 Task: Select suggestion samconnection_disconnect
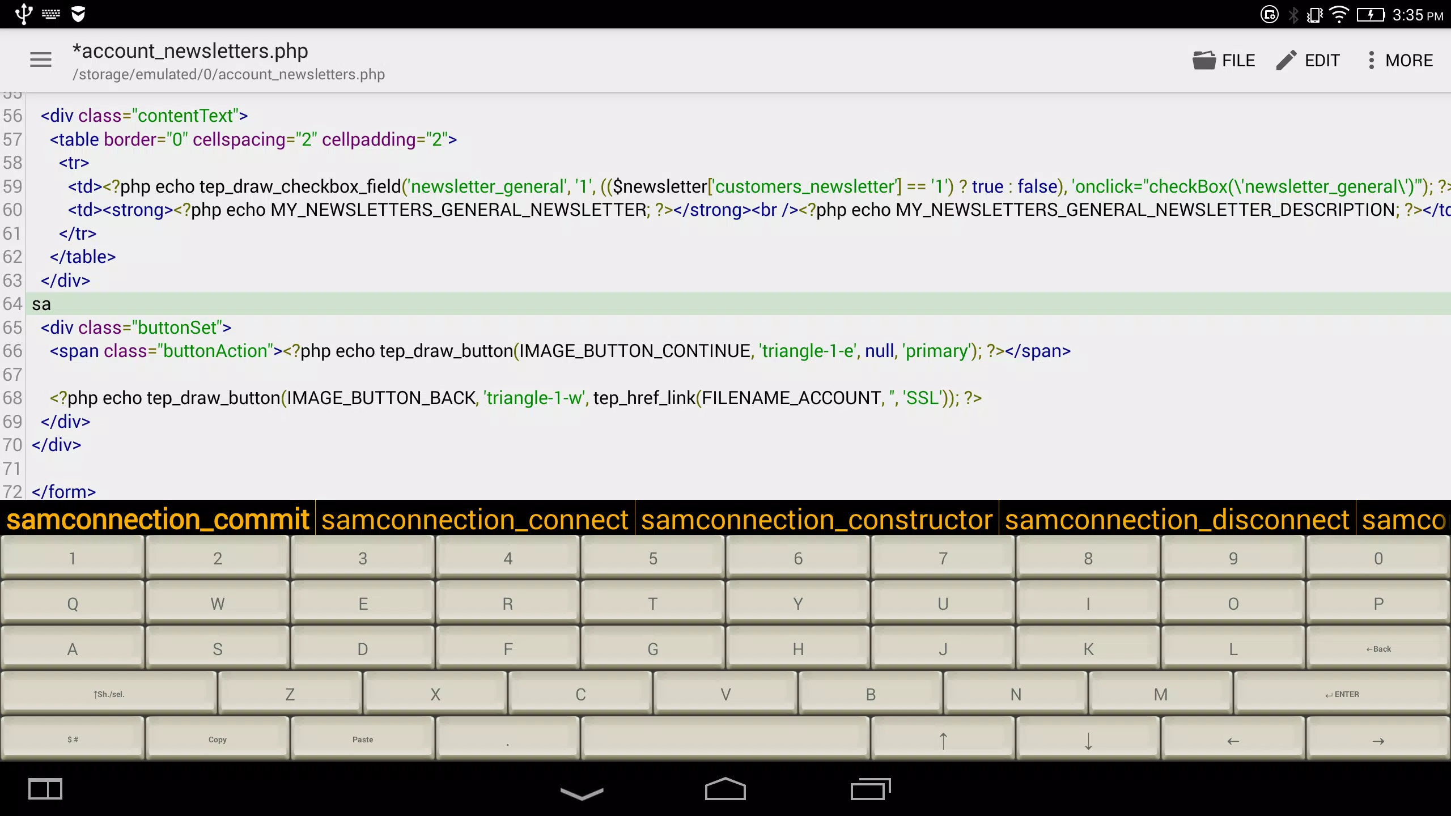coord(1177,519)
